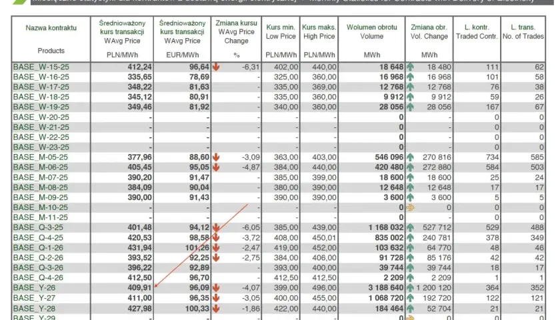
Task: Select contract name BASE_Q-3-25
Action: (38, 227)
